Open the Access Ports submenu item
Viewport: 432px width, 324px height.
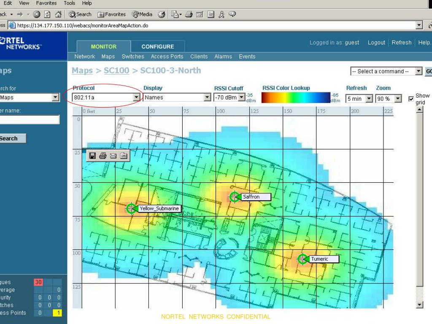(x=167, y=57)
